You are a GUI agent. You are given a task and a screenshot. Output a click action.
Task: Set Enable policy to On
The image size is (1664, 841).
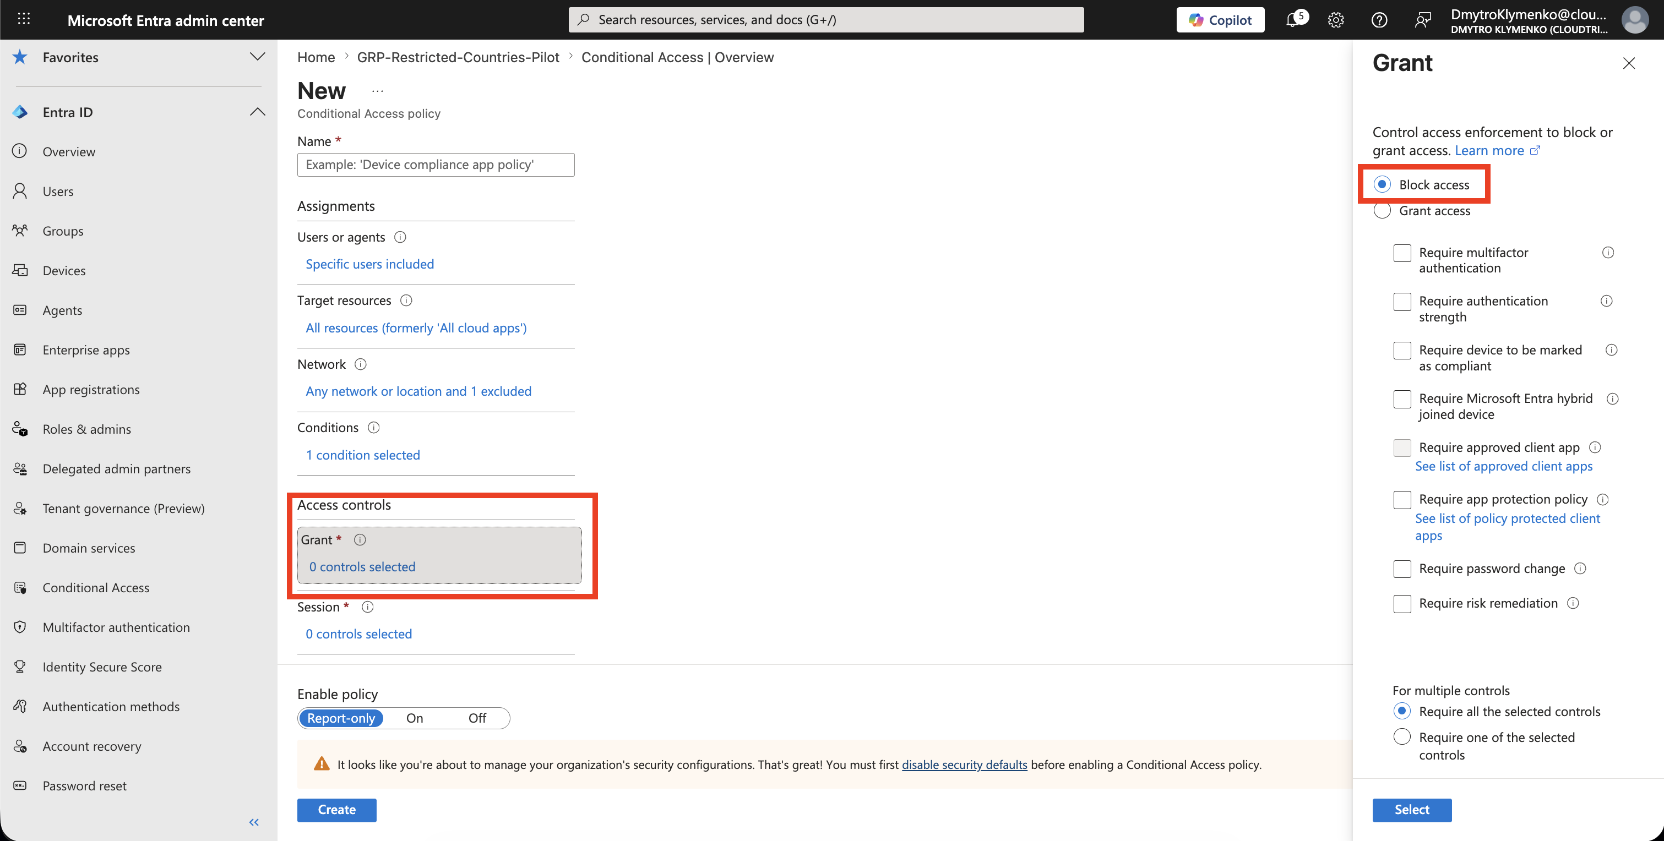(415, 718)
